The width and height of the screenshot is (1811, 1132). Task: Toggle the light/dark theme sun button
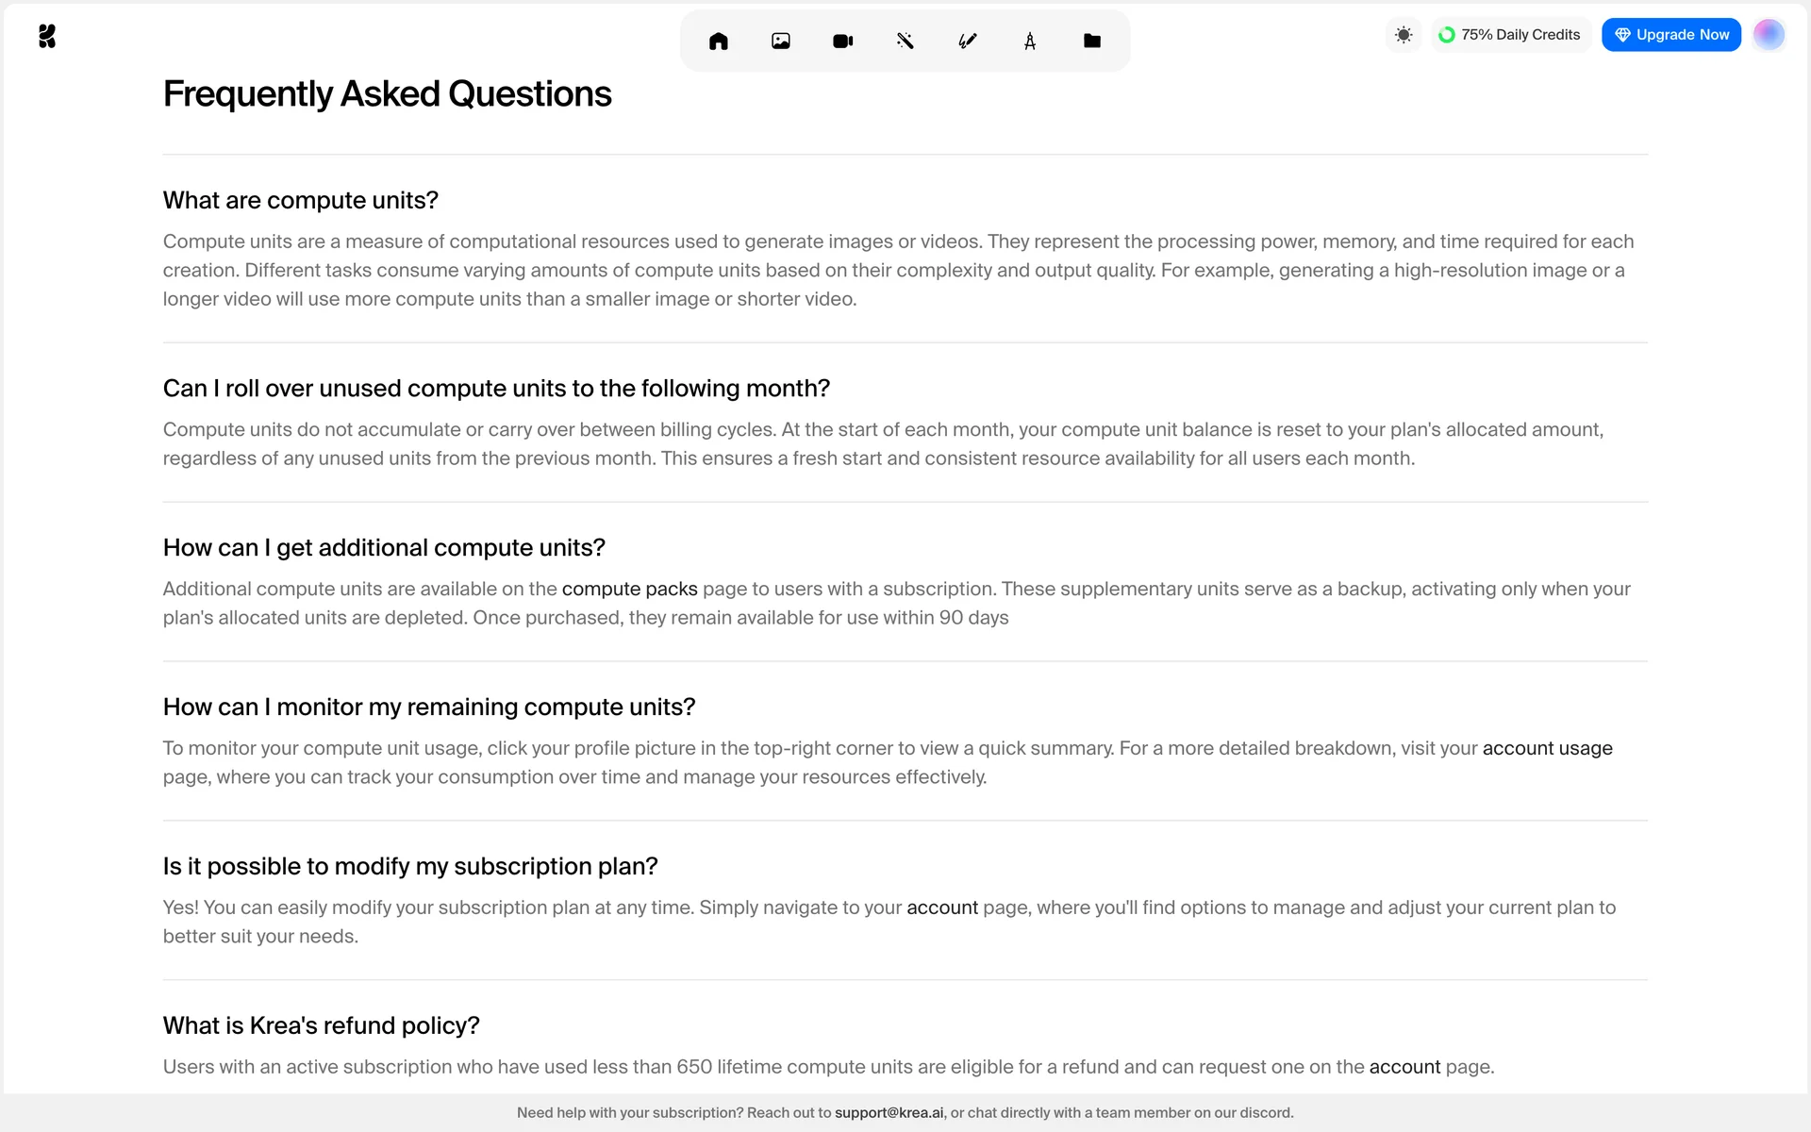(1404, 35)
